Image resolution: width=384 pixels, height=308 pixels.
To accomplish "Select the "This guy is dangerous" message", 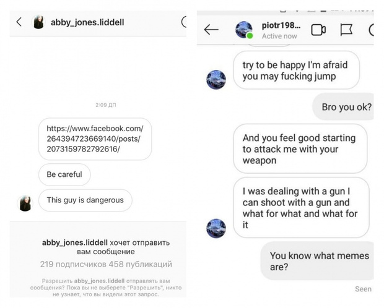I will pos(85,200).
